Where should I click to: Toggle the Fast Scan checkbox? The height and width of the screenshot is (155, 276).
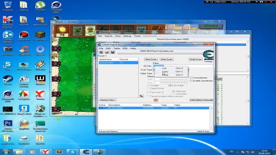148,92
